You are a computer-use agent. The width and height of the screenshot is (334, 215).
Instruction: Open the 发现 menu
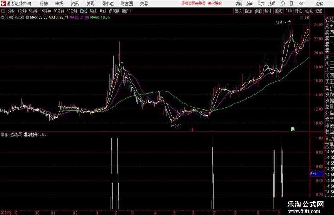coord(90,4)
